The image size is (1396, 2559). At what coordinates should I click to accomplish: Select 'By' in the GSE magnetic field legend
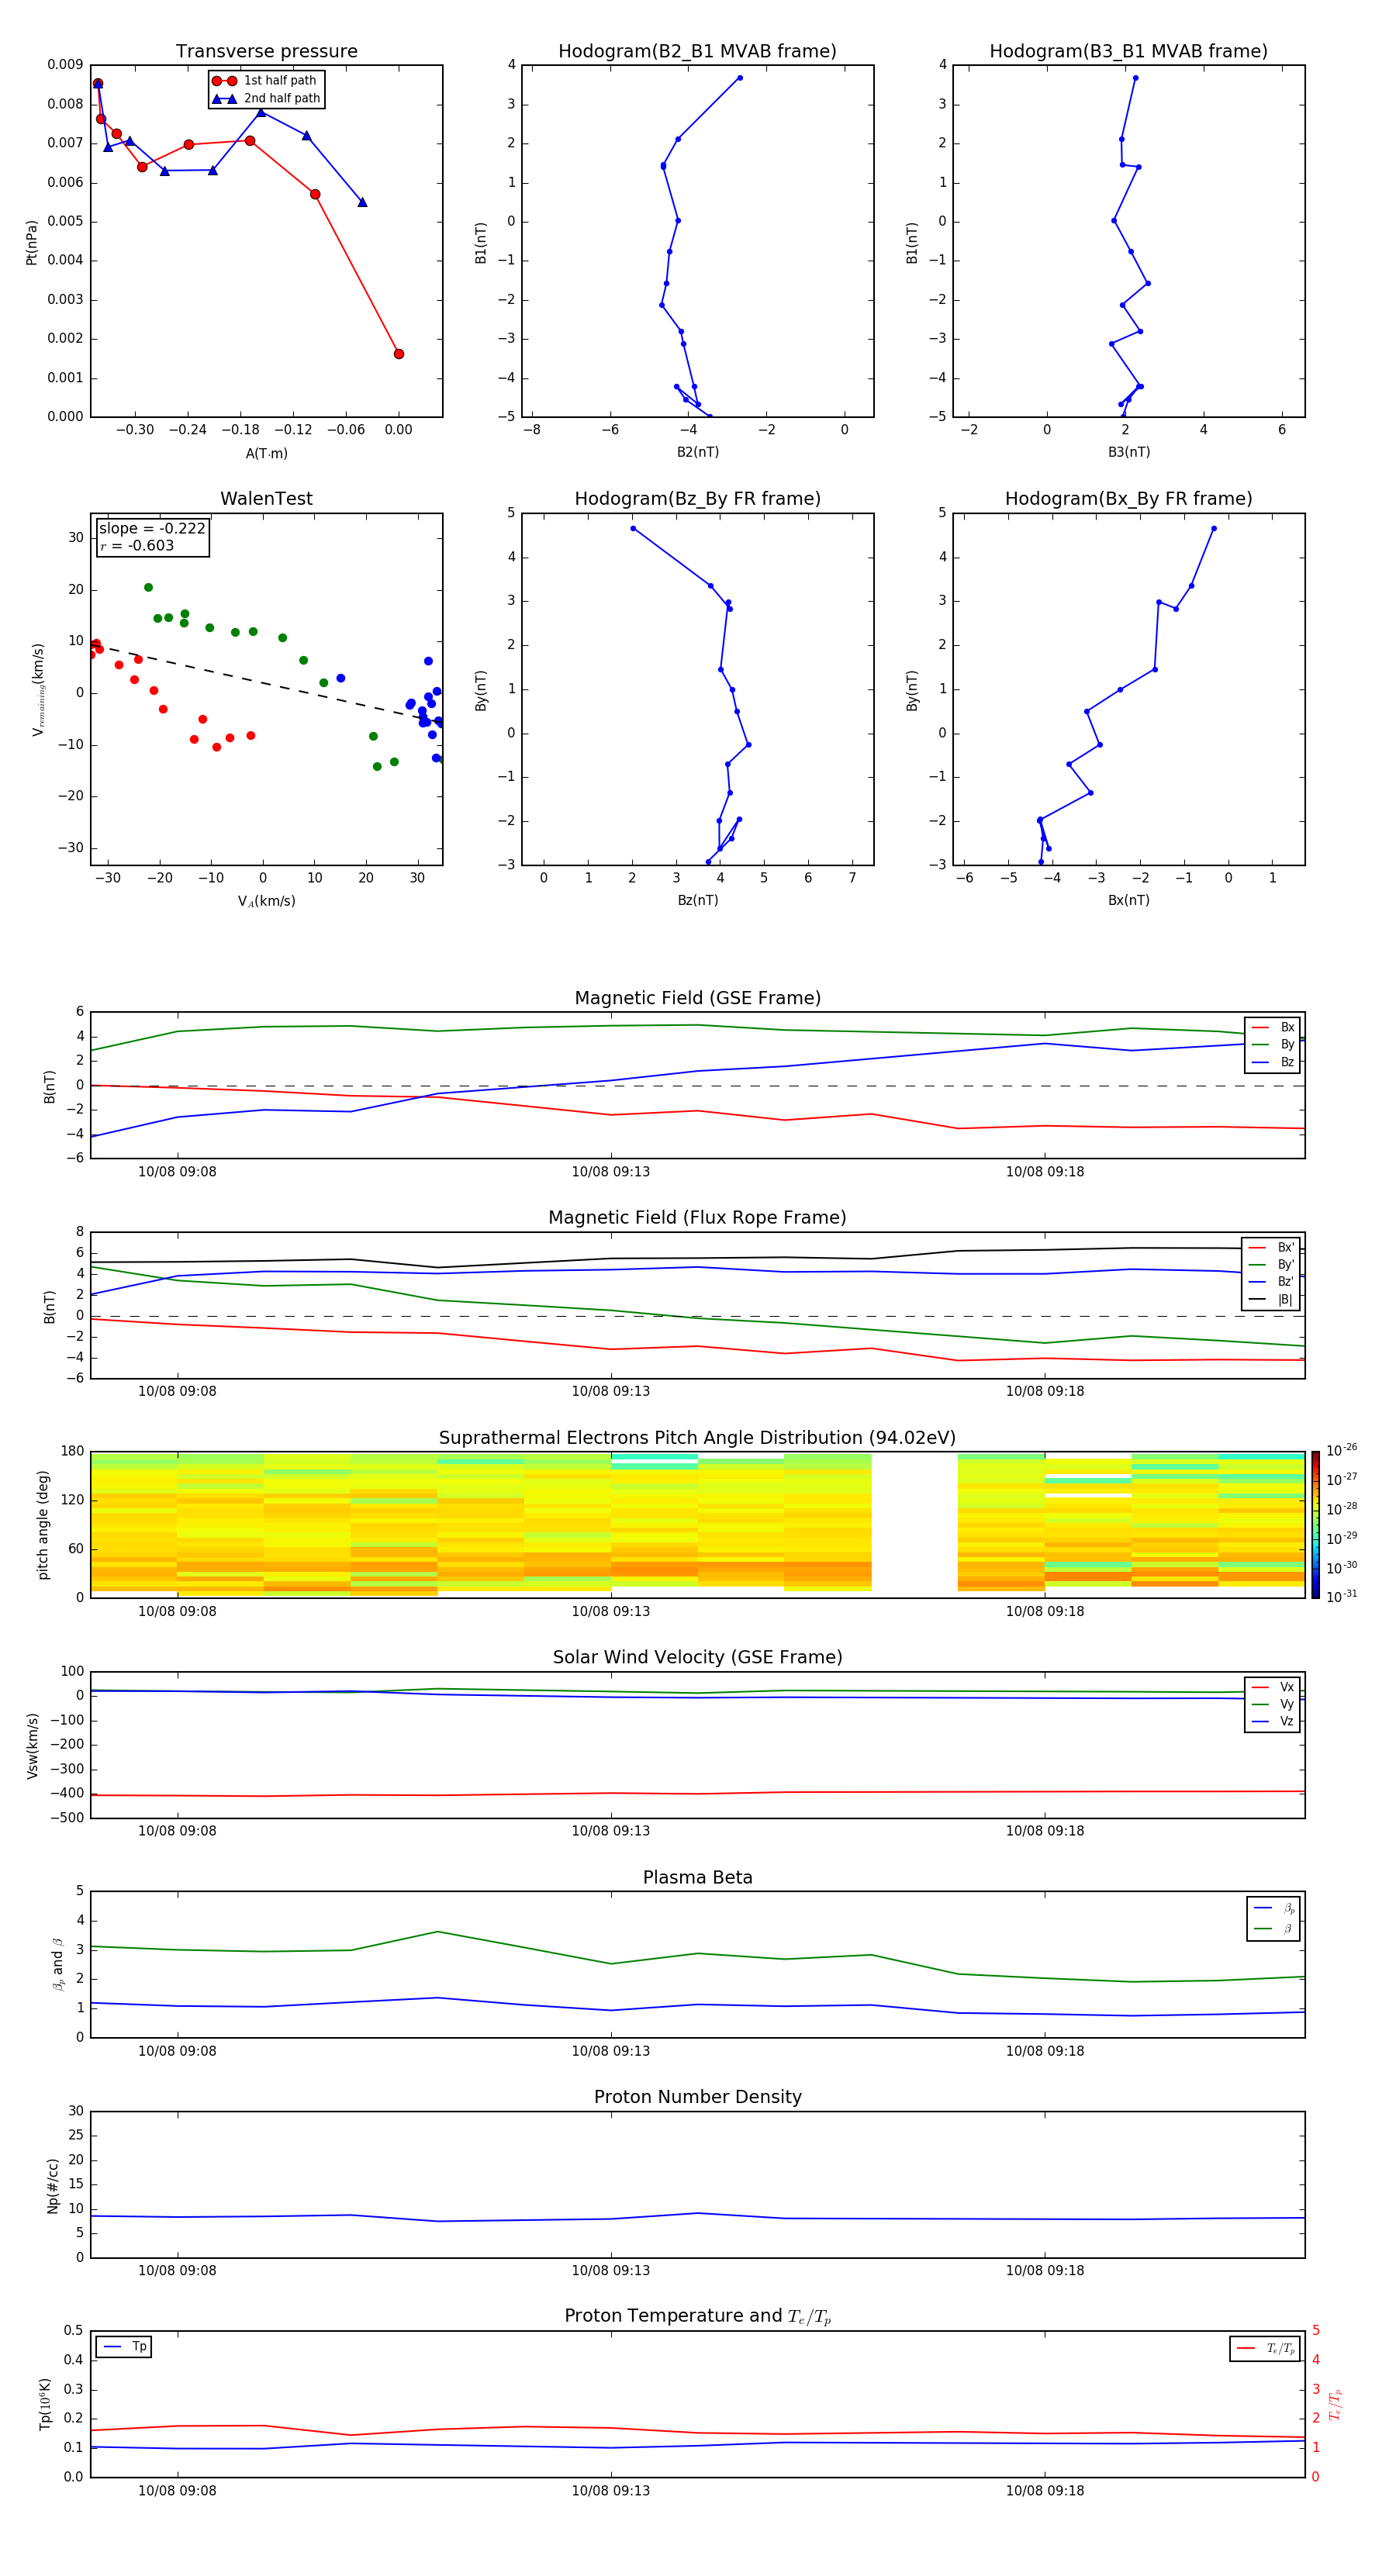1273,1044
